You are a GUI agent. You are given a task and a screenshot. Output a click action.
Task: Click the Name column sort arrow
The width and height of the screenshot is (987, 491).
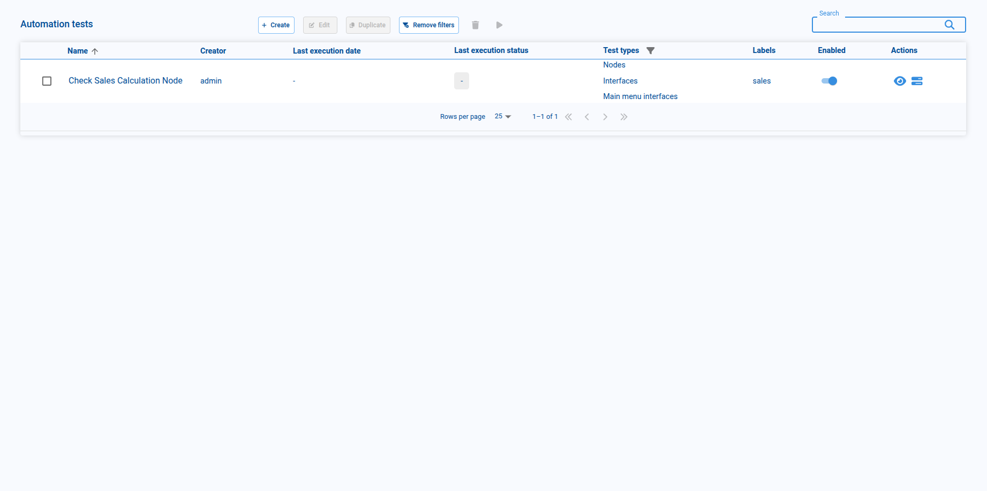tap(95, 51)
